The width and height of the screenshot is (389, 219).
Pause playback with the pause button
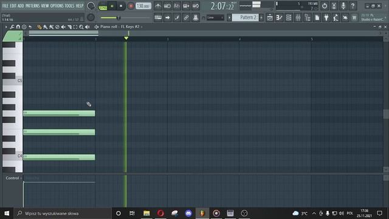[x=112, y=6]
